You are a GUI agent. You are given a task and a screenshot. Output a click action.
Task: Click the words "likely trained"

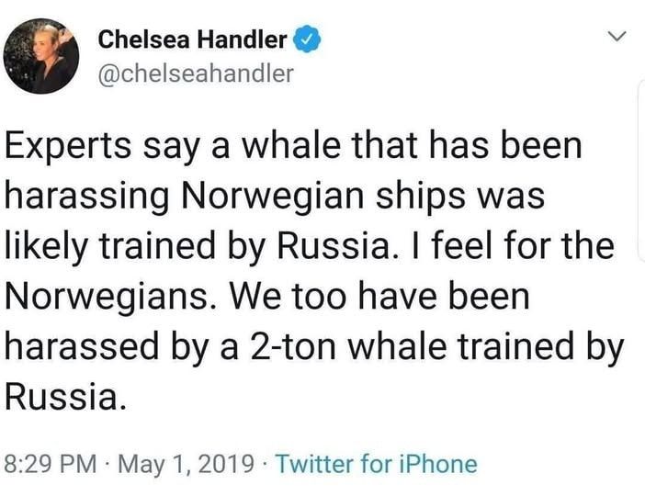point(110,247)
